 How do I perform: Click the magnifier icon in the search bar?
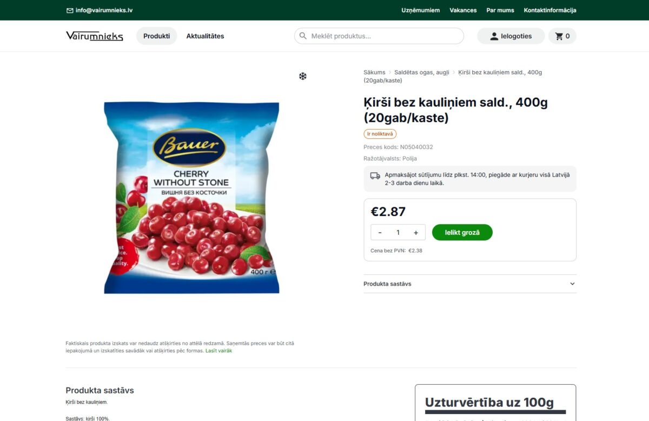(303, 36)
